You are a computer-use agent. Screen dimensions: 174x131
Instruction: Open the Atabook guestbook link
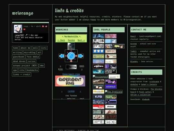pos(146,99)
